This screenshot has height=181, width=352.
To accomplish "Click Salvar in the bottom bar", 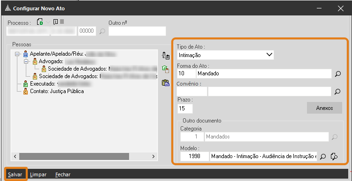I will [x=15, y=174].
